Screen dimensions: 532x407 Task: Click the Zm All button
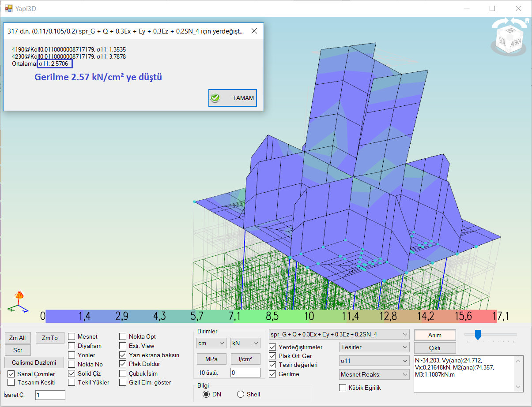18,338
